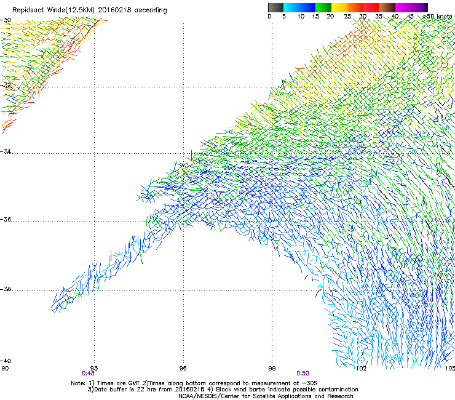Click the magenta 40-45 knots legend color
455x400 pixels.
pos(403,7)
